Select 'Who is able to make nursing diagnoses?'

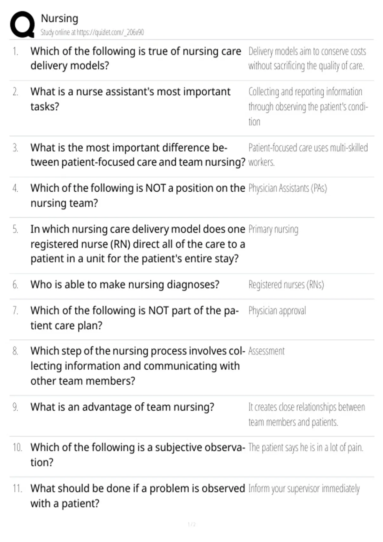click(125, 284)
